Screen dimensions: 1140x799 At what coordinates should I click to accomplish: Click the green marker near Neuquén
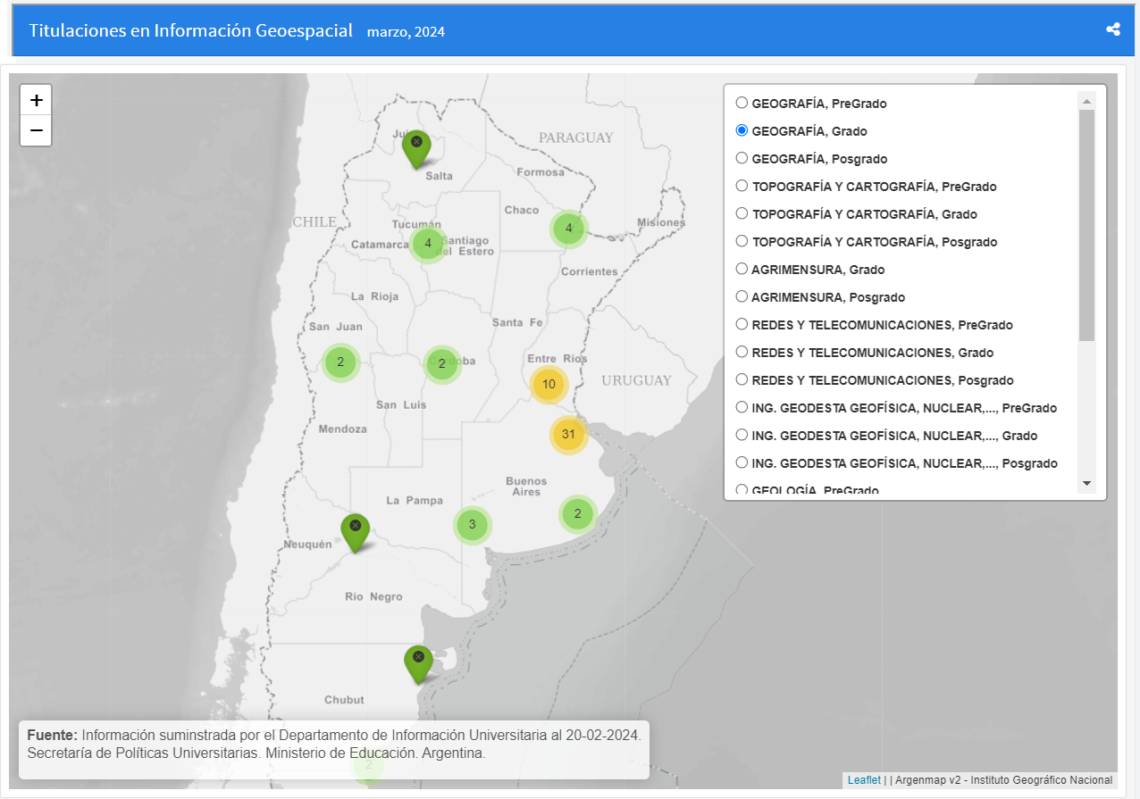(355, 530)
